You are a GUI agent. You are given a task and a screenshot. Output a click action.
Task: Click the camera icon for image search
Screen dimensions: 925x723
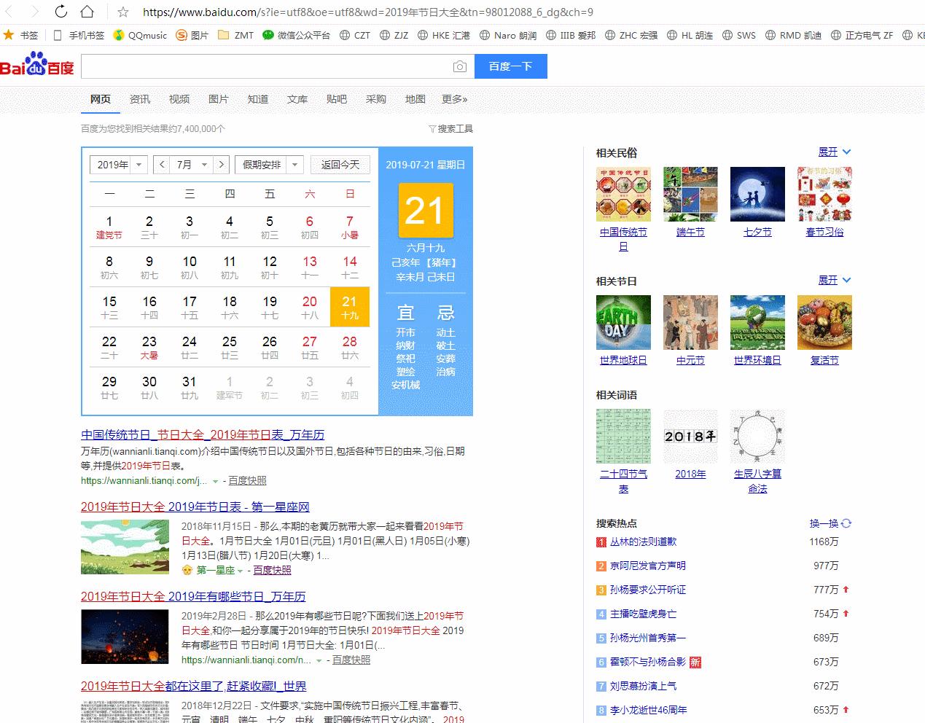[460, 66]
